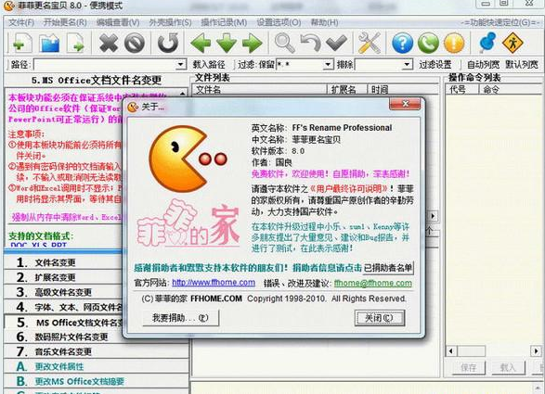The width and height of the screenshot is (545, 394).
Task: Expand the 路径 path dropdown
Action: click(x=180, y=65)
